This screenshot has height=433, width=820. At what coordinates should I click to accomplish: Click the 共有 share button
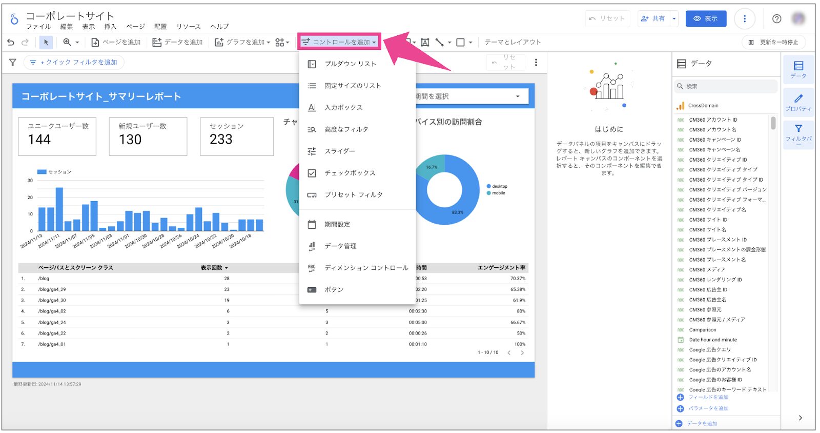click(x=653, y=18)
